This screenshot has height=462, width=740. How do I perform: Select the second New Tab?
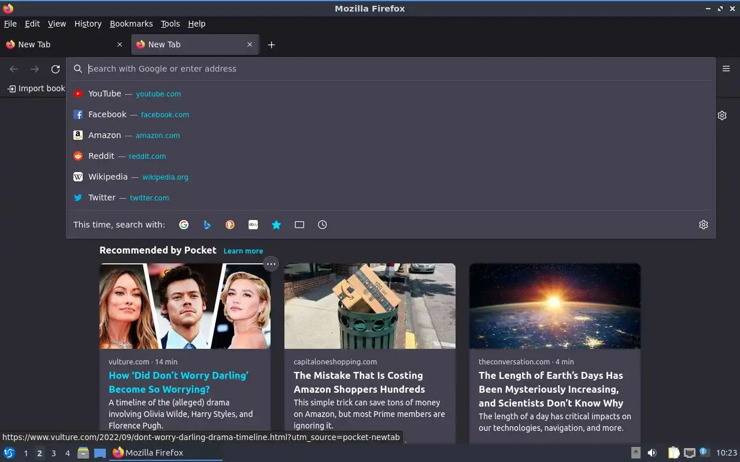(195, 44)
